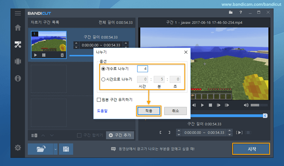Increase segment start time in list panel
Image resolution: width=284 pixels, height=166 pixels.
click(76, 43)
